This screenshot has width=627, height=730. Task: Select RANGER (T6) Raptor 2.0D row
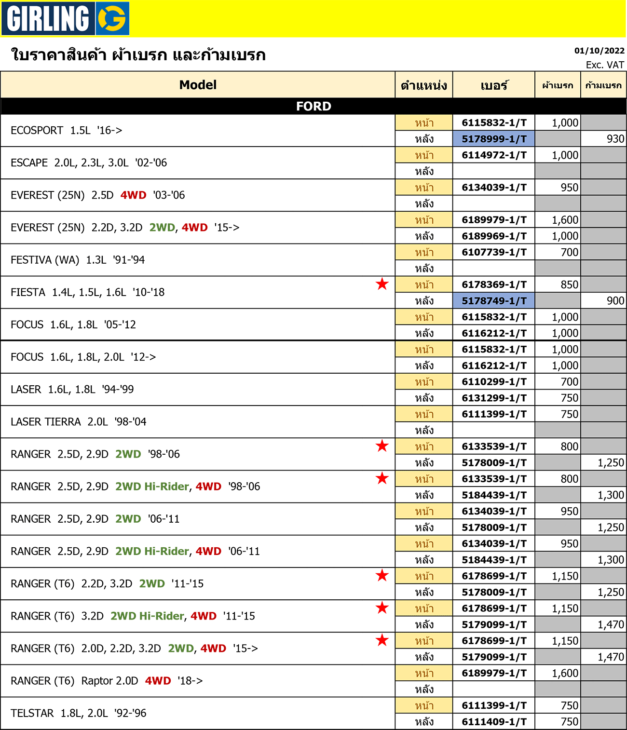(x=198, y=681)
